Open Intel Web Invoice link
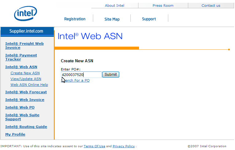This screenshot has height=150, width=235. [25, 100]
